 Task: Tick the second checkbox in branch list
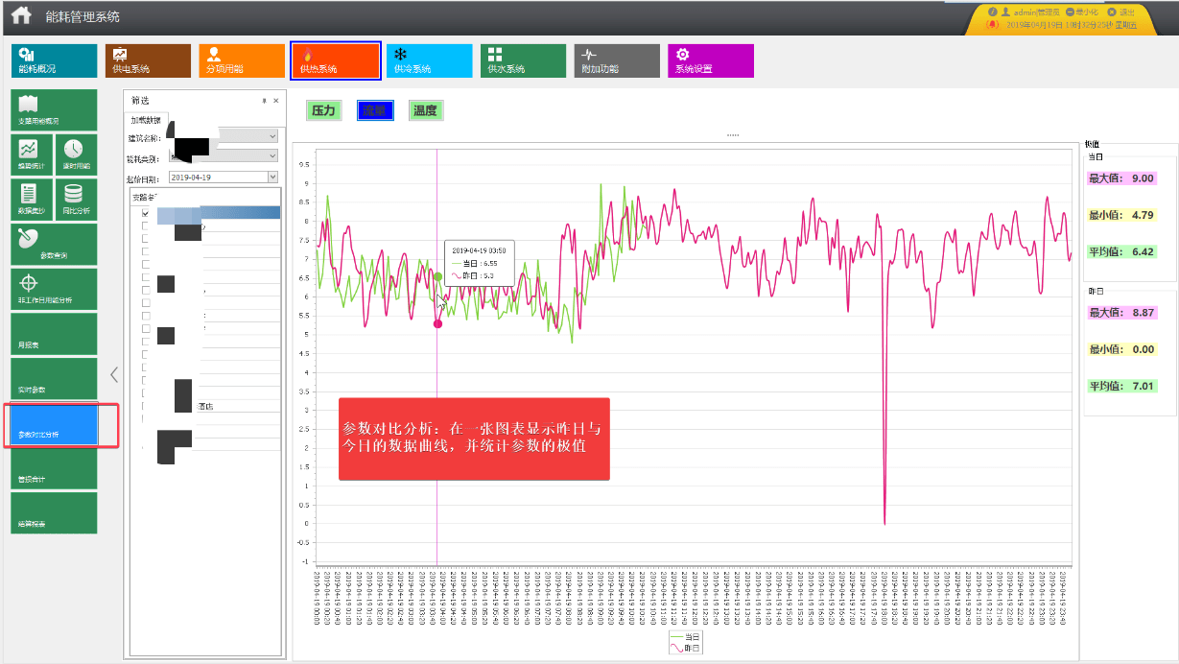tap(146, 226)
